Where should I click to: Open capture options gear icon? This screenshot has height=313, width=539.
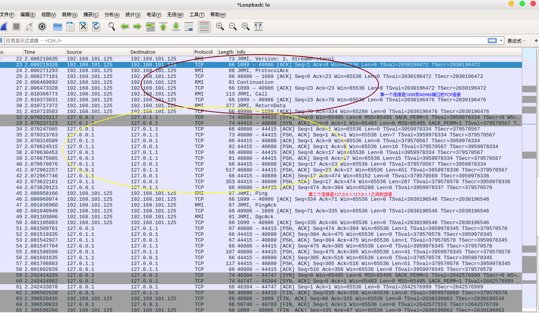pyautogui.click(x=42, y=27)
